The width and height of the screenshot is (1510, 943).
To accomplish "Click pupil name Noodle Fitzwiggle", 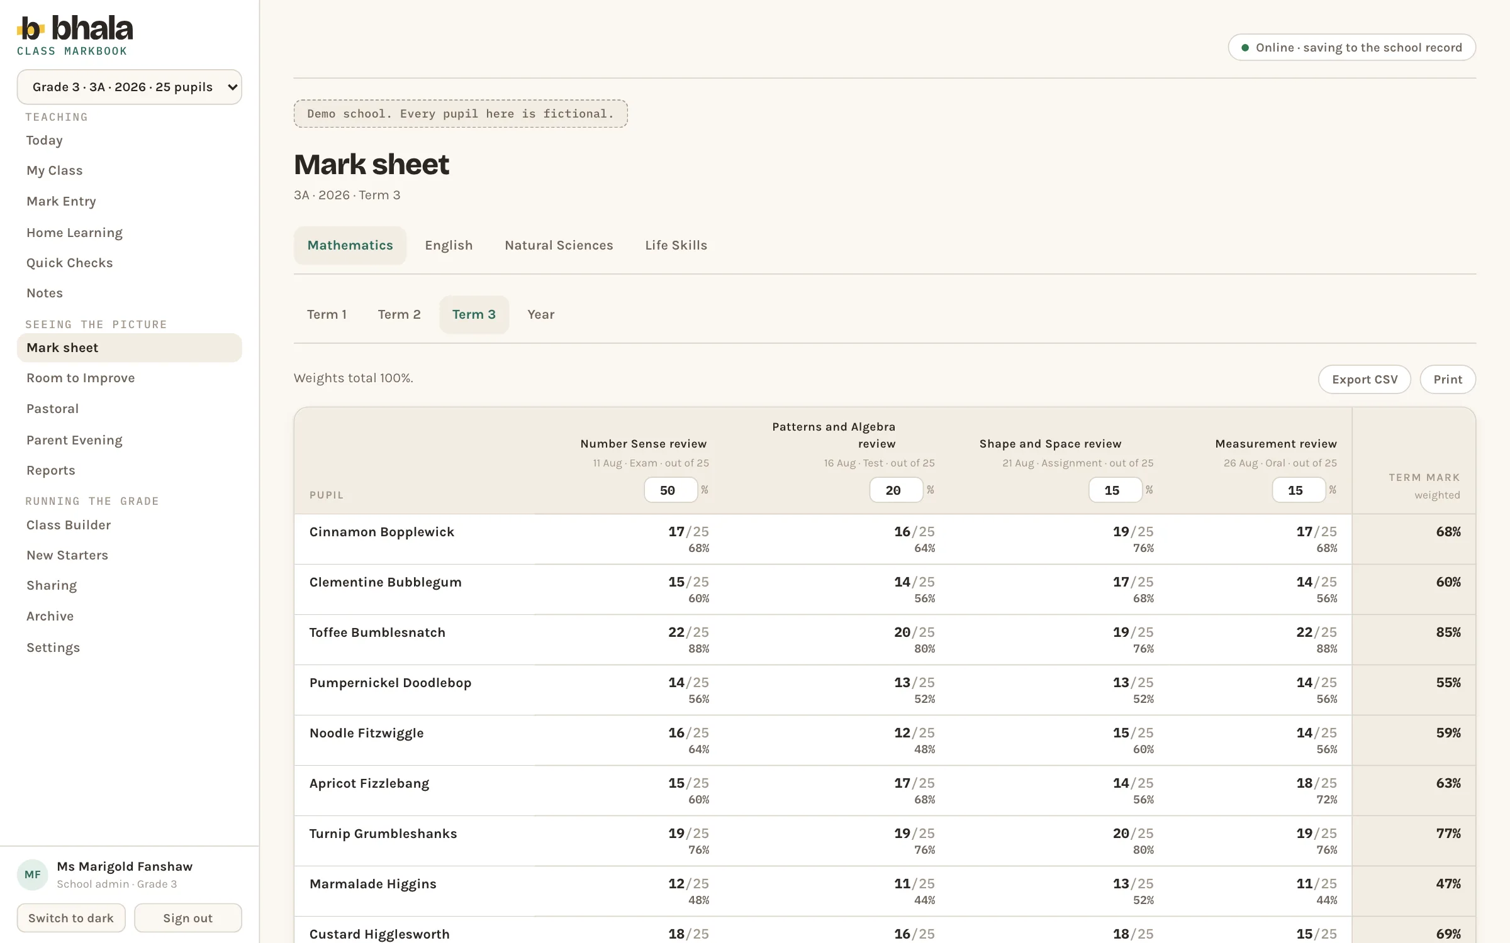I will pos(366,733).
